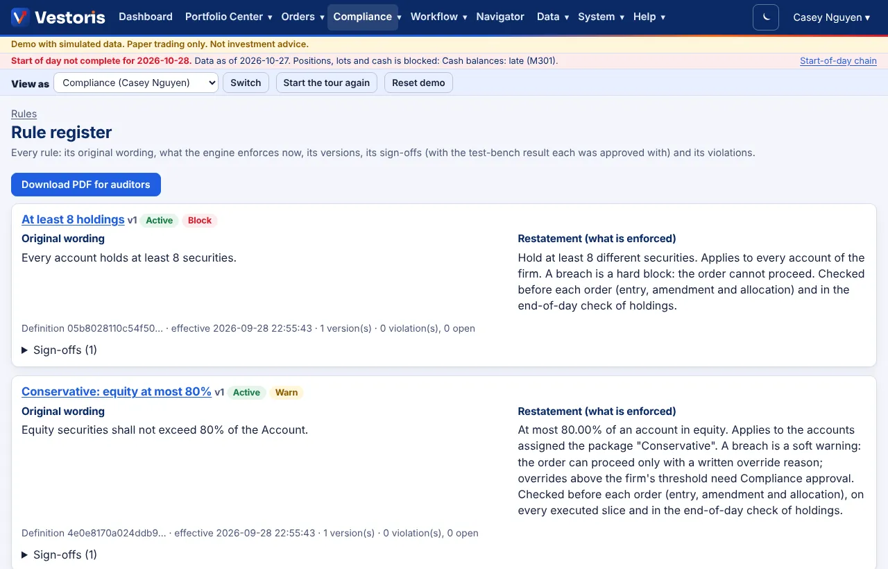The image size is (888, 569).
Task: Open the View as role selector
Action: pyautogui.click(x=136, y=83)
